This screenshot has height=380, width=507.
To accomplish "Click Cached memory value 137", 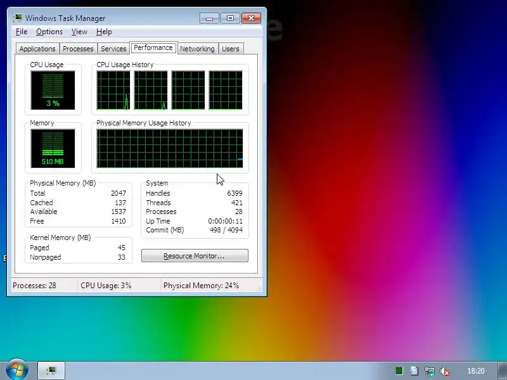I will tap(120, 203).
